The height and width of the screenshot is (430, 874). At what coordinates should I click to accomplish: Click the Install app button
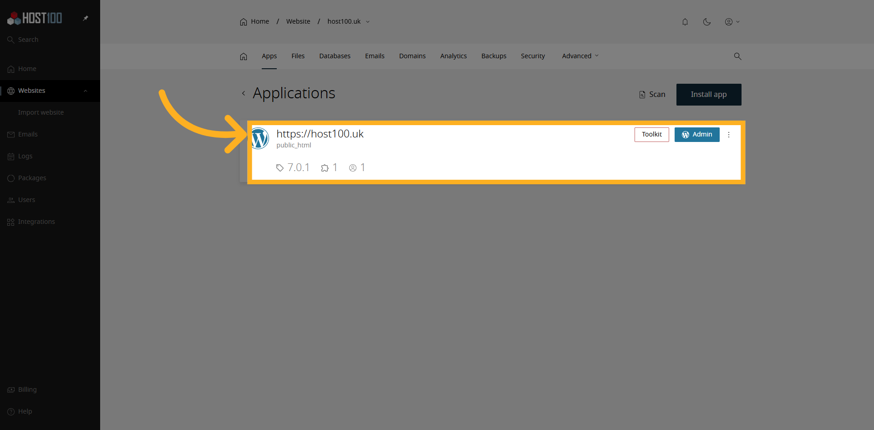(709, 95)
